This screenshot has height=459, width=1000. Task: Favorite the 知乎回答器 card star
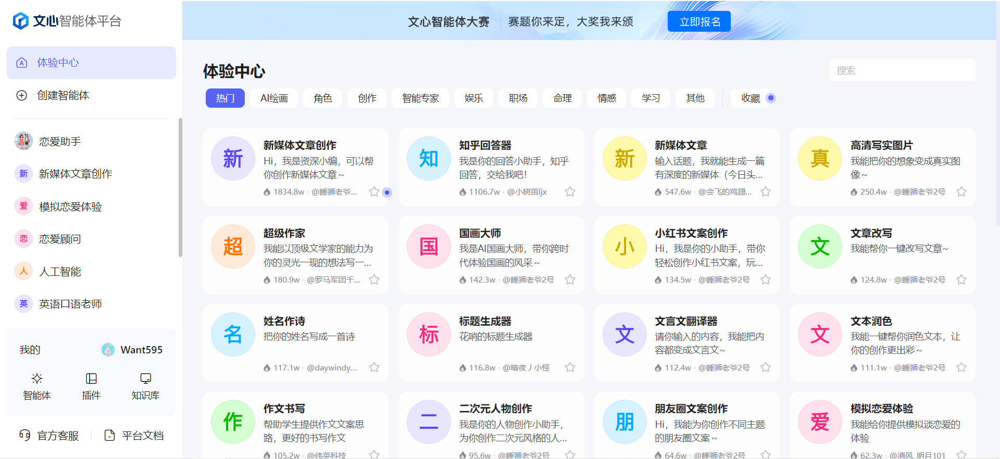[x=570, y=192]
